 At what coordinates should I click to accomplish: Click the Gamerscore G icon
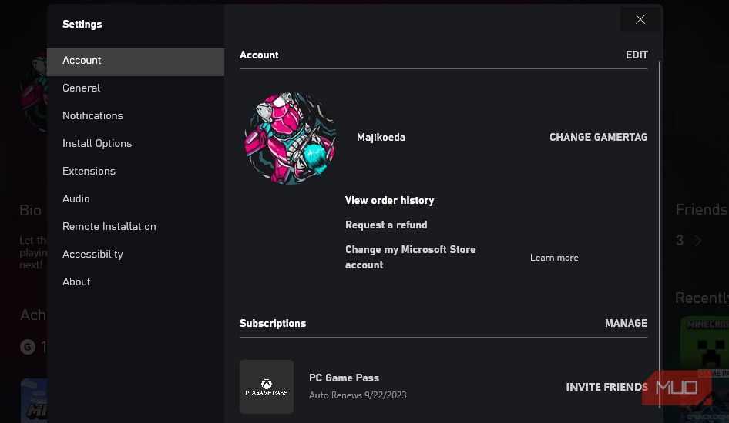pos(28,347)
